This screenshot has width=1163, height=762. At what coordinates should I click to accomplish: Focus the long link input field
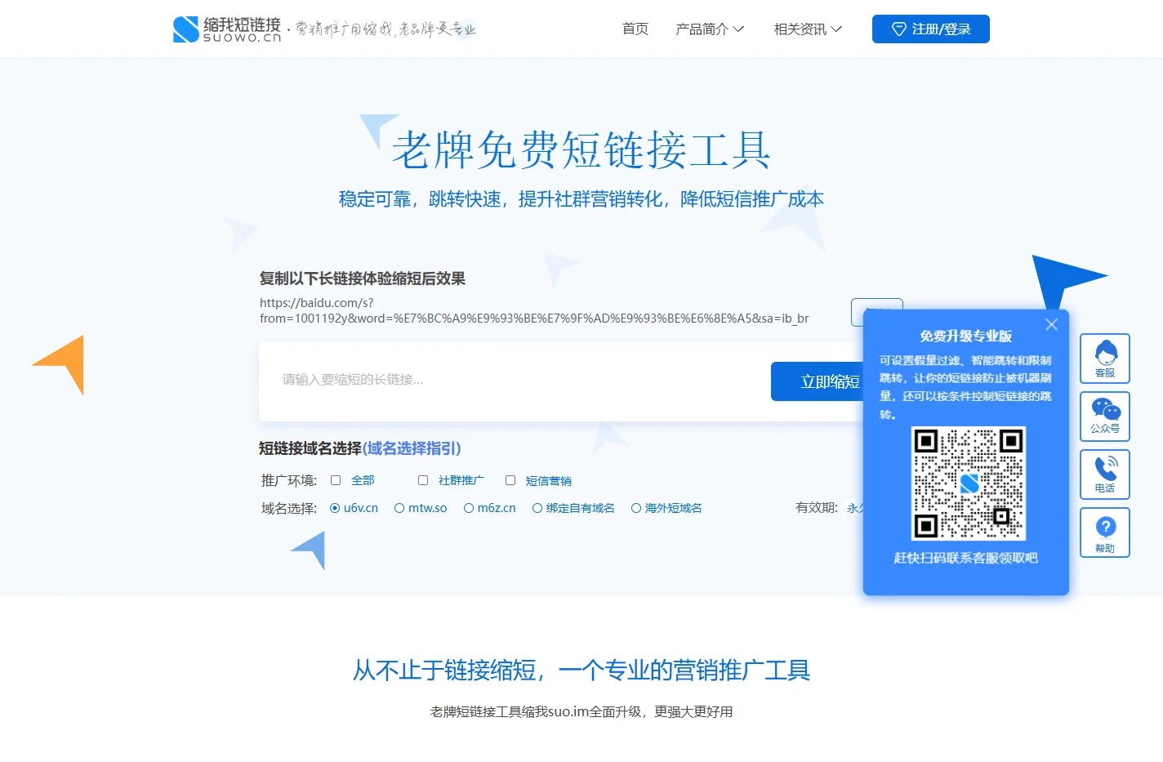pyautogui.click(x=516, y=380)
